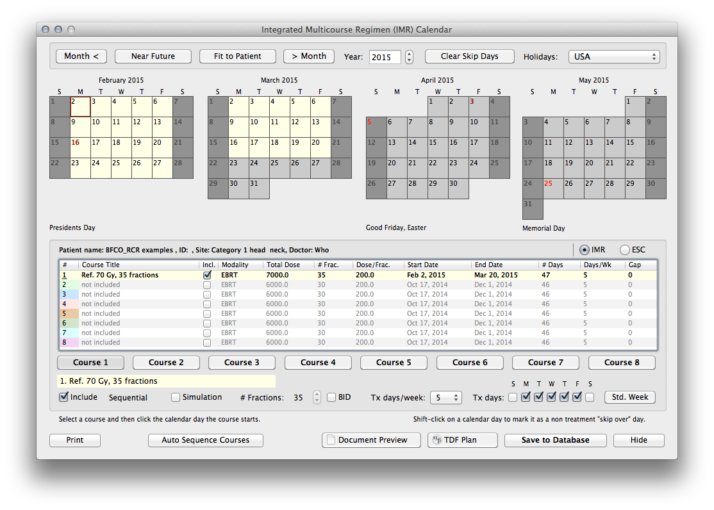Check the Incl. box for course 2
Viewport: 714px width, 510px height.
[207, 284]
